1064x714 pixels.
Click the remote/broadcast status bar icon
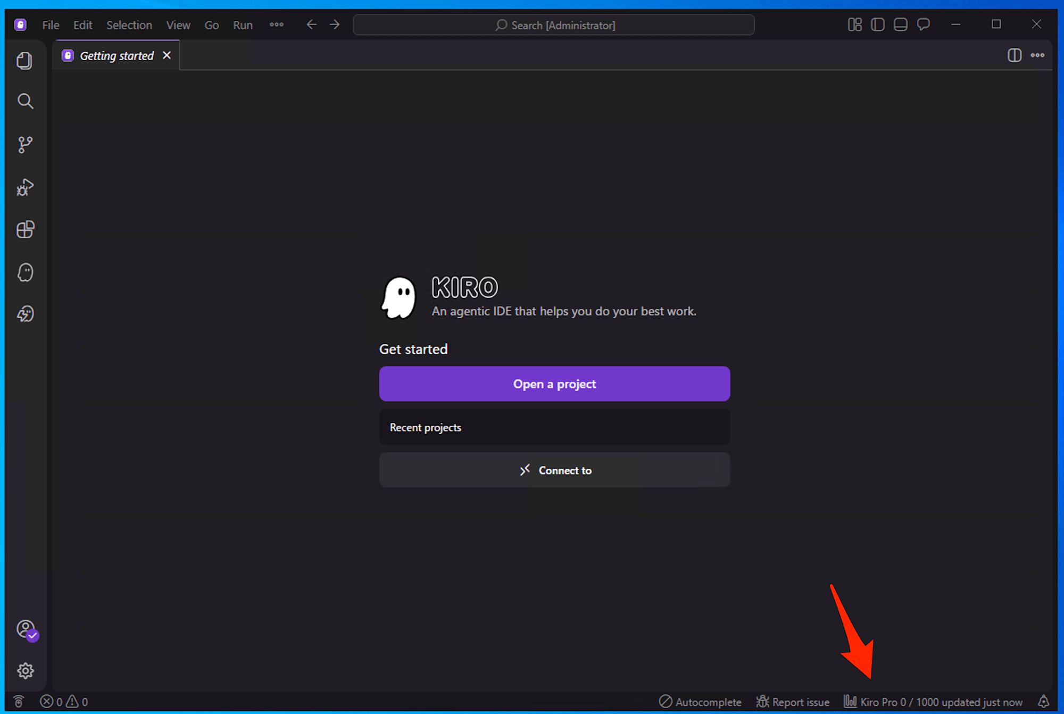19,702
